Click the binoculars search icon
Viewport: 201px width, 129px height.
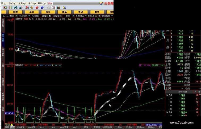point(16,8)
